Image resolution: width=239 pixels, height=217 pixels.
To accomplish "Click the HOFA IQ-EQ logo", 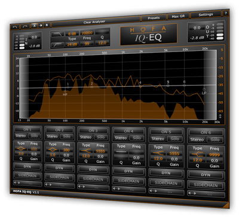I will 149,35.
